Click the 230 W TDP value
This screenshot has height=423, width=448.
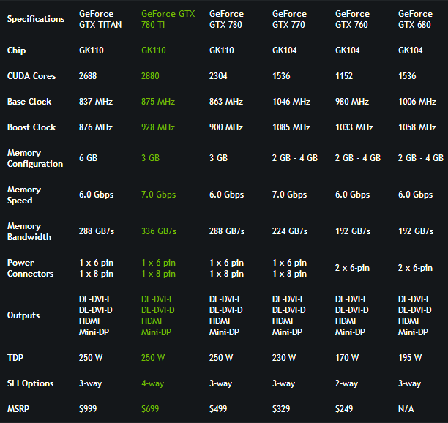click(284, 358)
